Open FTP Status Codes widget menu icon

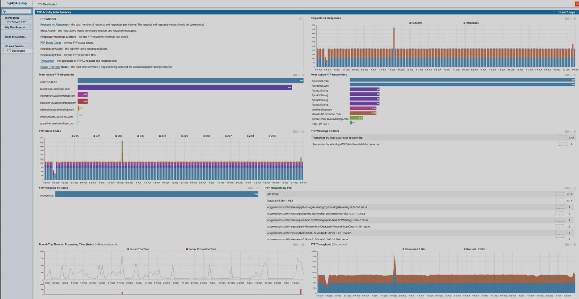pos(303,131)
